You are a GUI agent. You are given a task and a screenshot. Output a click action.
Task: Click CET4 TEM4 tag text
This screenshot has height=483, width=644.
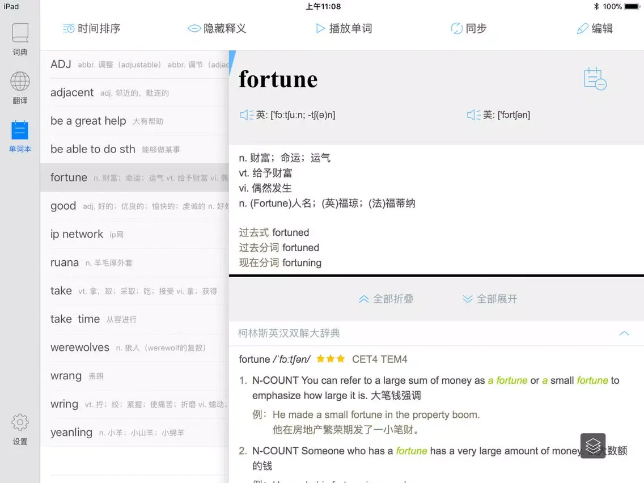tap(379, 359)
